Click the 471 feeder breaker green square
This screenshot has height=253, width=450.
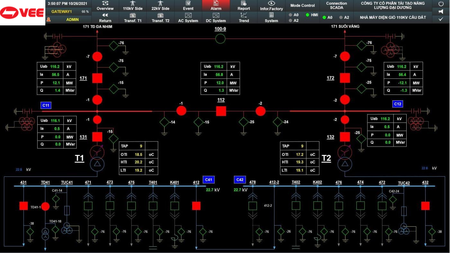point(88,206)
